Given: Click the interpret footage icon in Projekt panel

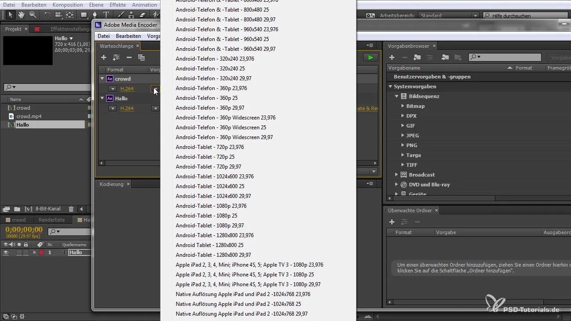Looking at the screenshot, I should (x=6, y=209).
